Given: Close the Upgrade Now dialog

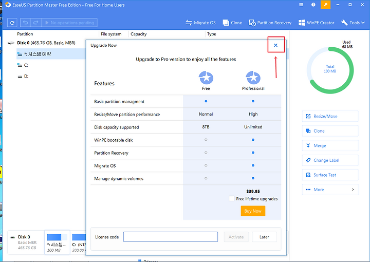Looking at the screenshot, I should click(275, 45).
